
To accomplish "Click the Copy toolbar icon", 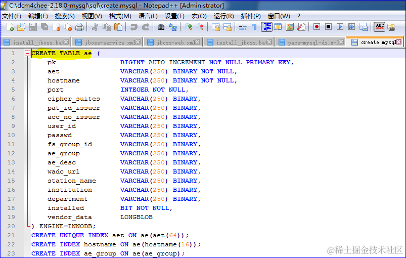I will click(x=106, y=27).
